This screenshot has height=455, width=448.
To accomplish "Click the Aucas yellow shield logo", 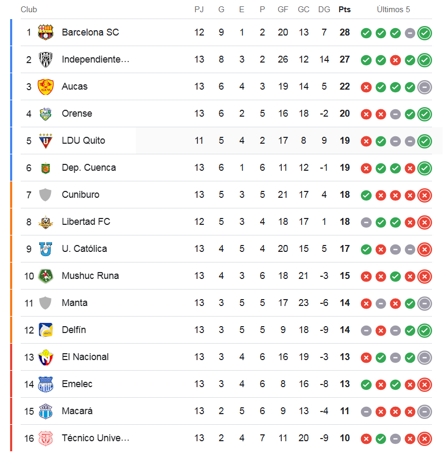I will (46, 86).
